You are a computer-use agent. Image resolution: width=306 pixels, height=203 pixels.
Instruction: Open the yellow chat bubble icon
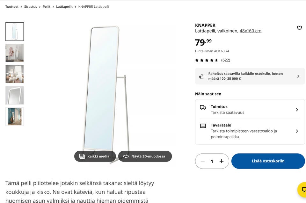tap(303, 190)
